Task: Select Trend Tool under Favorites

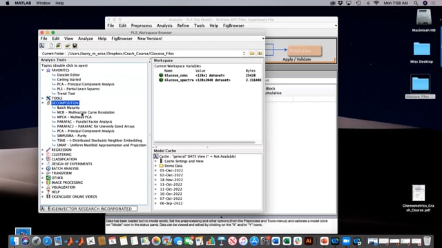Action: pyautogui.click(x=66, y=94)
